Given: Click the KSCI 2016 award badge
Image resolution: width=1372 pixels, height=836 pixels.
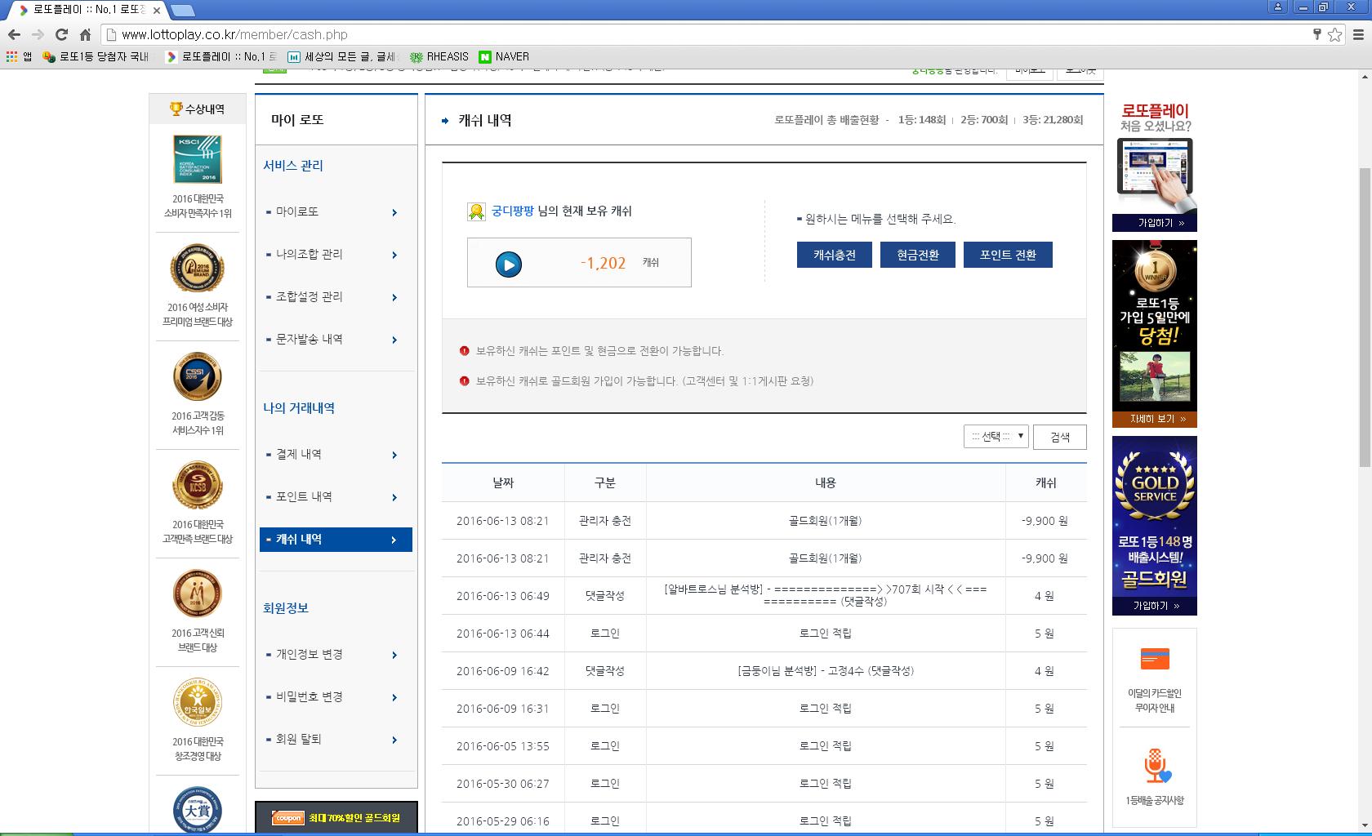Looking at the screenshot, I should coord(198,159).
